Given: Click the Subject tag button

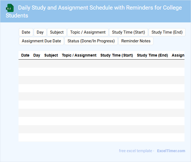Looking at the screenshot, I should pyautogui.click(x=57, y=32).
